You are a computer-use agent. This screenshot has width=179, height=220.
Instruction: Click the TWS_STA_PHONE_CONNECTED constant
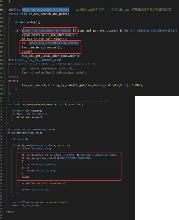[75, 158]
